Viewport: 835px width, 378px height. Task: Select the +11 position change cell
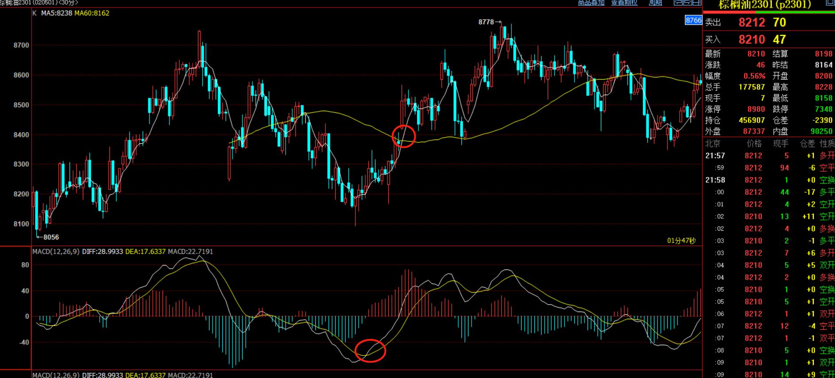click(x=809, y=217)
